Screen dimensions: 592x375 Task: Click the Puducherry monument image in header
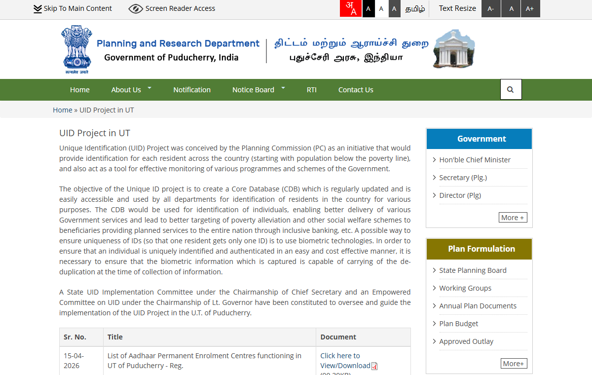(x=454, y=48)
